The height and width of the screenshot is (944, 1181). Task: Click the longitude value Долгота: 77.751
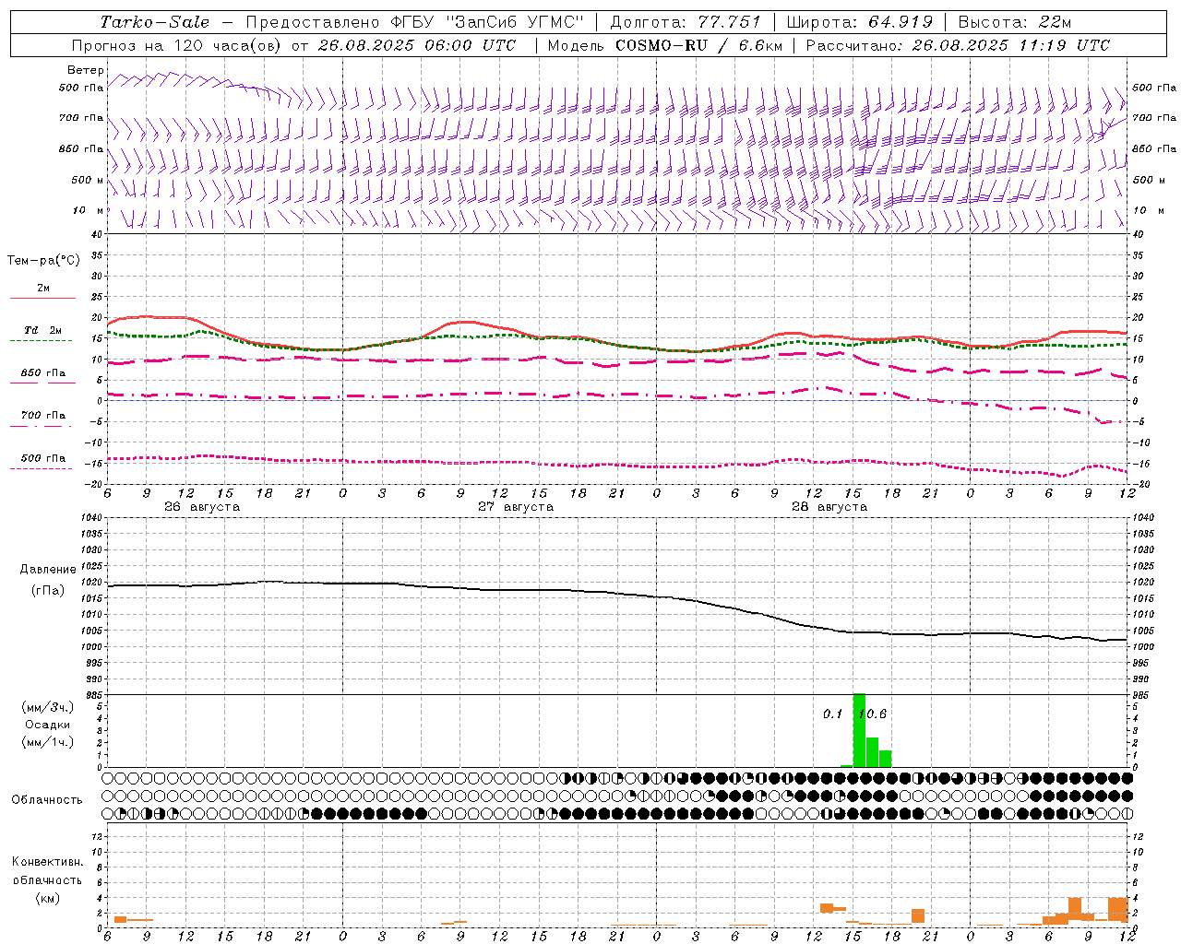686,22
